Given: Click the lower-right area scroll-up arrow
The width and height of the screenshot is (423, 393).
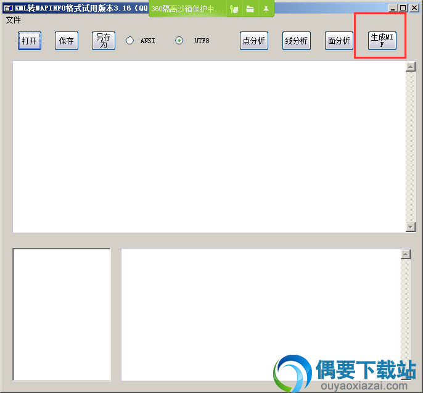Looking at the screenshot, I should [x=406, y=254].
